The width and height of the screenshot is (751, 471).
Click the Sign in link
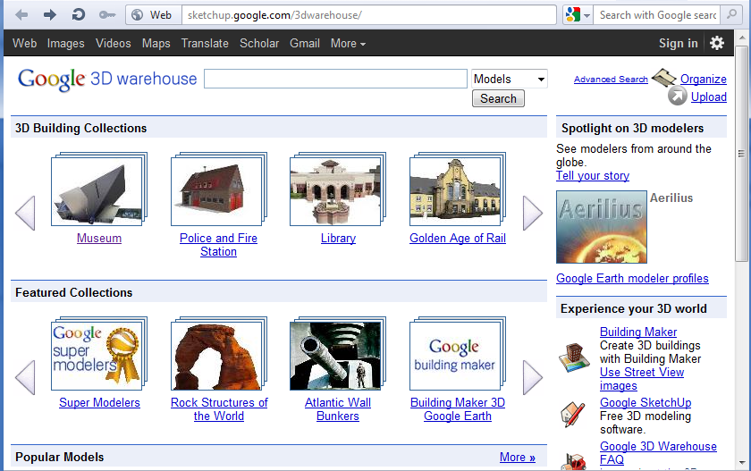point(679,43)
